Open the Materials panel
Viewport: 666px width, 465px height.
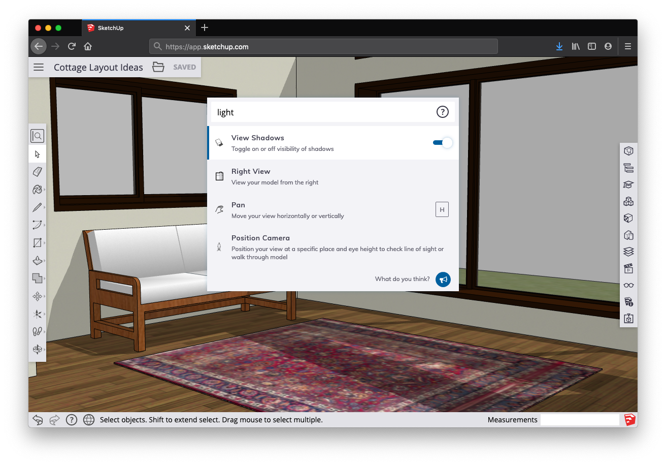point(628,218)
